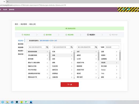This screenshot has width=139, height=104.
Task: Select left sidebar item 商品内容
Action: 21,54
